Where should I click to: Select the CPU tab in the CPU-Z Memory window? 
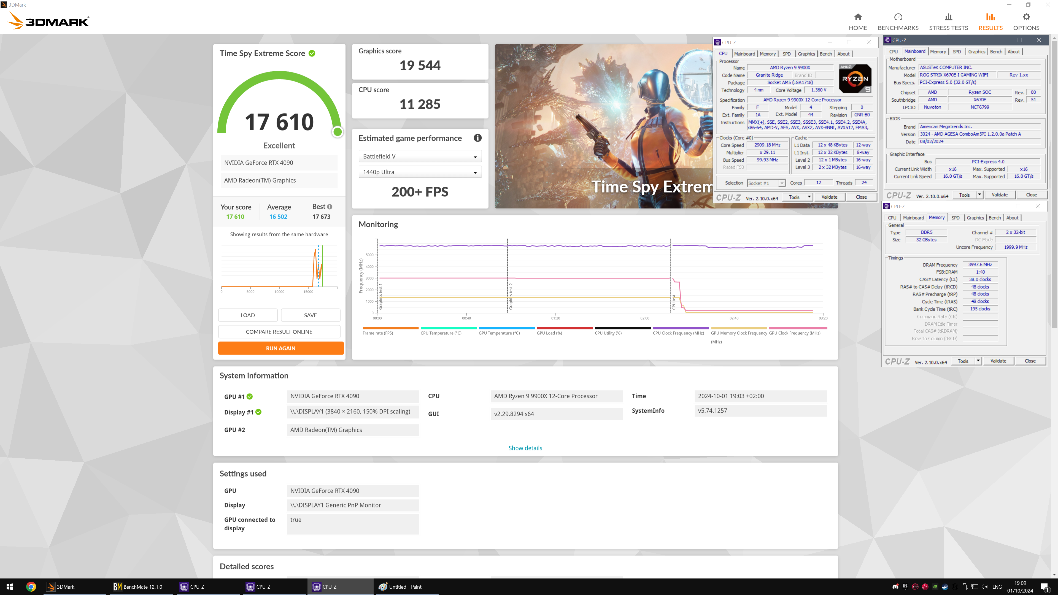click(x=892, y=218)
